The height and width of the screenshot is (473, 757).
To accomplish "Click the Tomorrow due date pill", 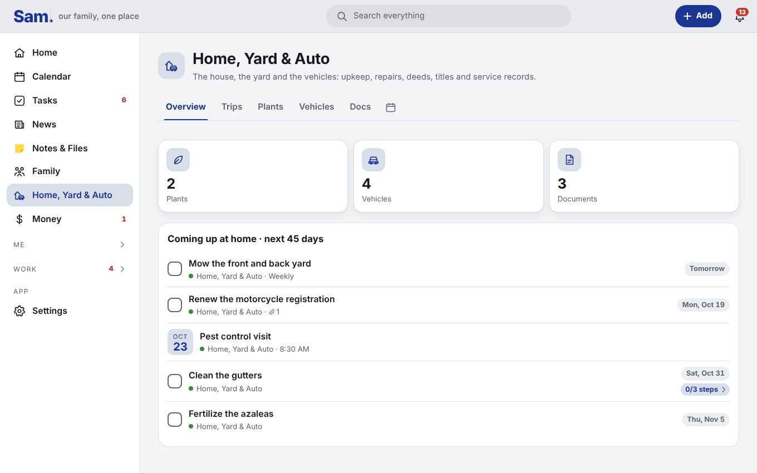I will (x=707, y=269).
